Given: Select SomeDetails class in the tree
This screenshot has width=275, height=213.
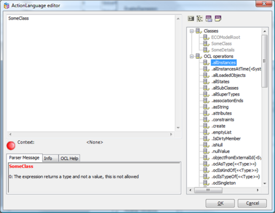Looking at the screenshot, I should 223,50.
